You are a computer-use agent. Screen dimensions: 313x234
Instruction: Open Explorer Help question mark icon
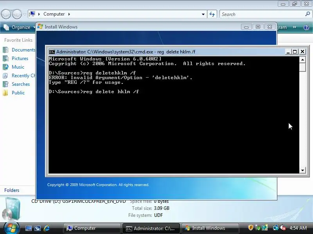[306, 27]
